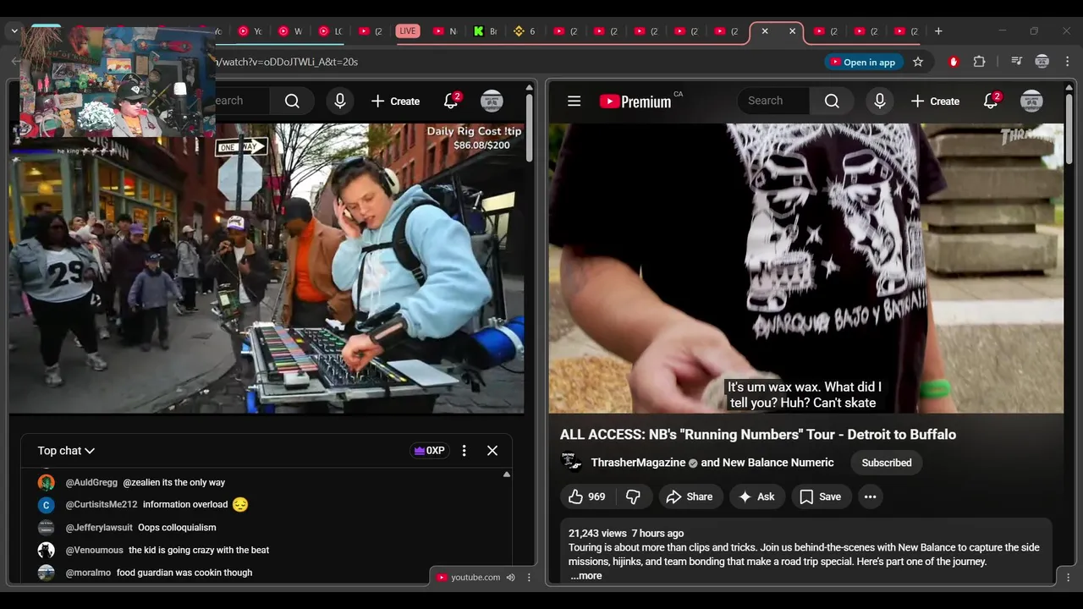Click the Share button
Screen dimensions: 1083x609
(x=690, y=497)
